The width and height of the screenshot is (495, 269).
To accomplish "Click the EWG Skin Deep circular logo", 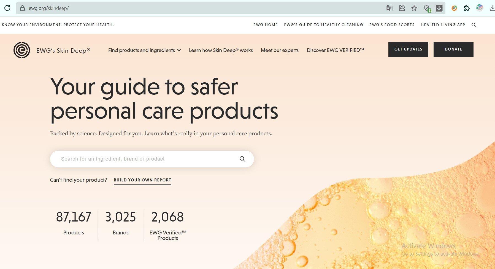I will 22,50.
